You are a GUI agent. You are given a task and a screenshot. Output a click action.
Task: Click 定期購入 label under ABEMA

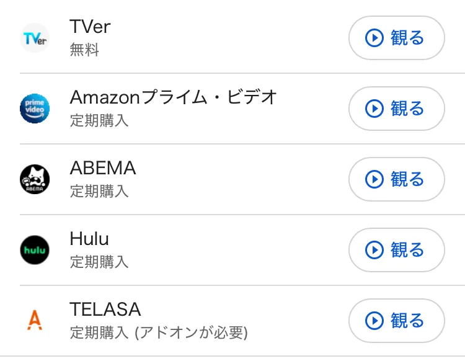pos(99,191)
